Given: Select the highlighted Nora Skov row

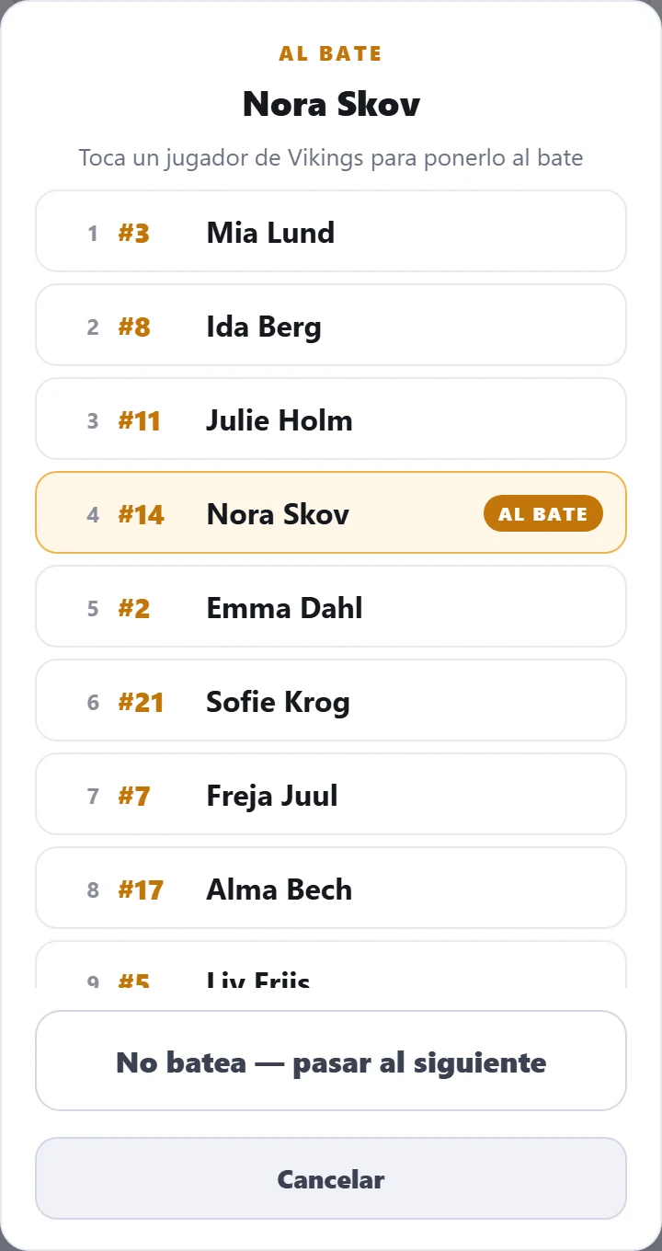Looking at the screenshot, I should (331, 512).
